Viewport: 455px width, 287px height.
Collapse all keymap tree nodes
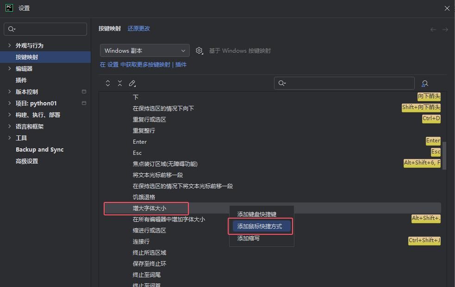coord(119,83)
